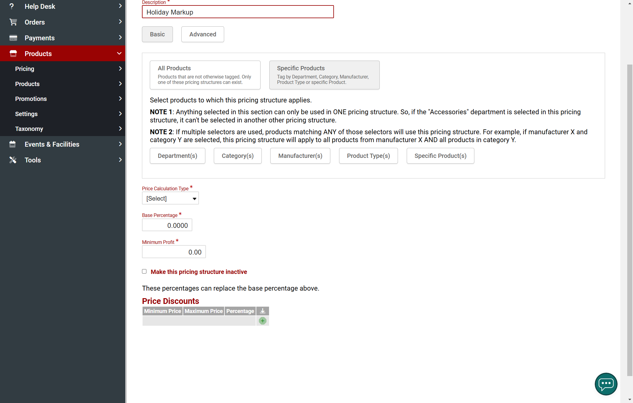
Task: Click the Orders shopping cart icon
Action: [13, 22]
